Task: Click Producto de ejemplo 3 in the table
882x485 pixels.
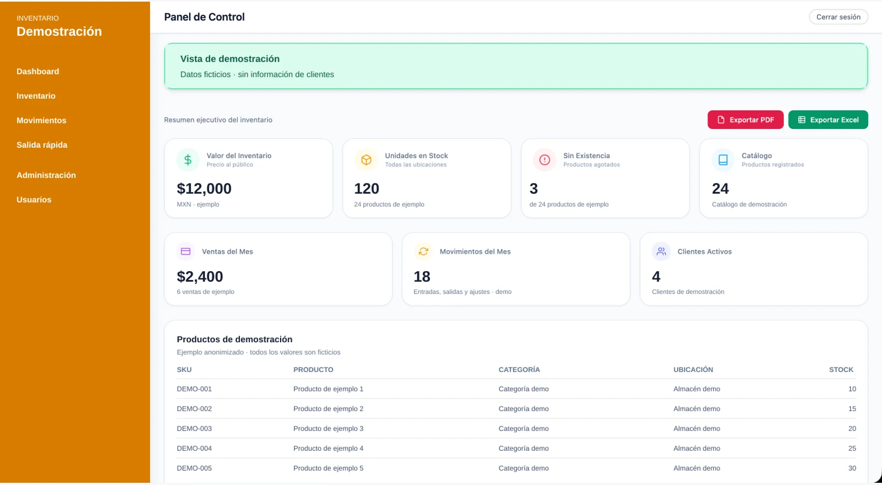Action: click(x=328, y=429)
